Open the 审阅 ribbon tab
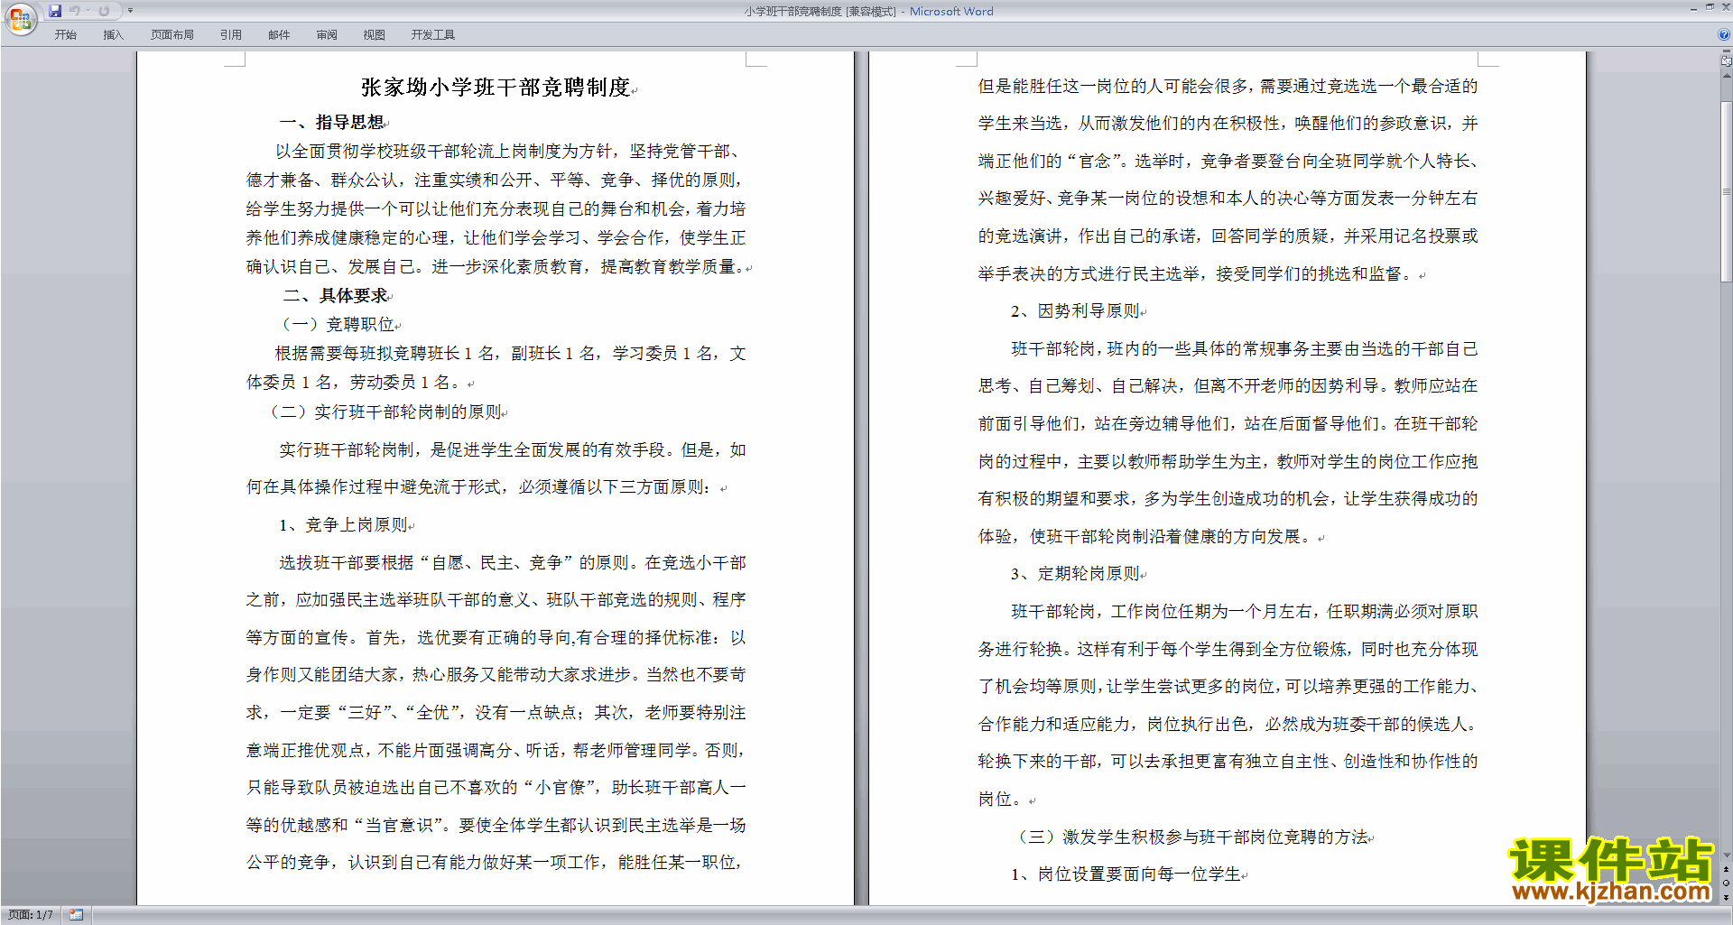This screenshot has height=925, width=1733. (327, 35)
